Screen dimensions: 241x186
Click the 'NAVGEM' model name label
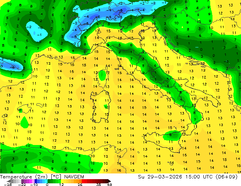[74, 177]
